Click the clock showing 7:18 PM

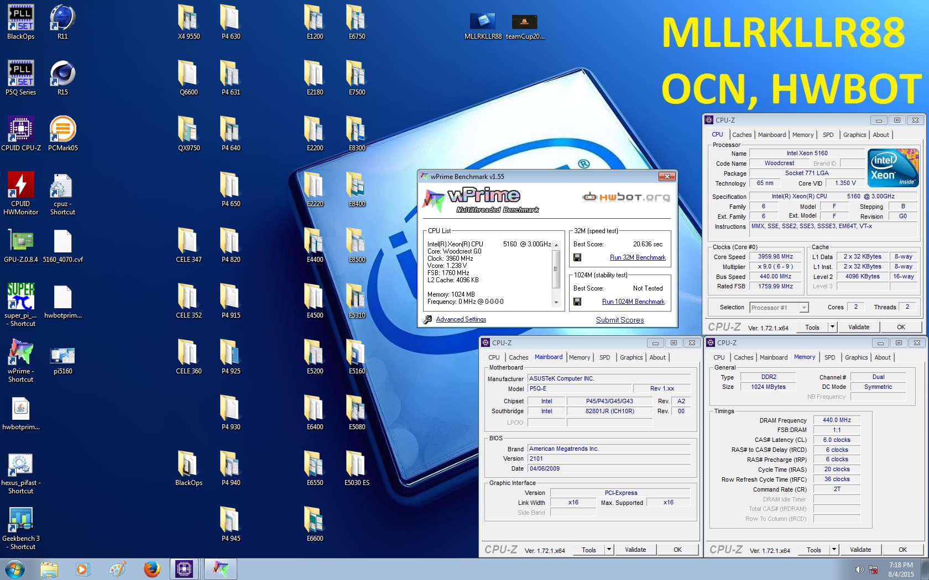901,565
